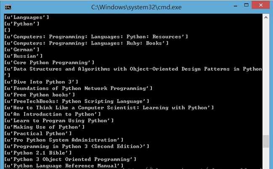Image resolution: width=273 pixels, height=169 pixels.
Task: Click the "Python: Resources" output line
Action: tap(96, 37)
